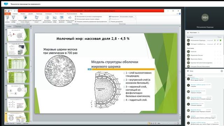Screen dimensions: 224x126
Task: Start slideshow from current slide icon
Action: (x=13, y=18)
